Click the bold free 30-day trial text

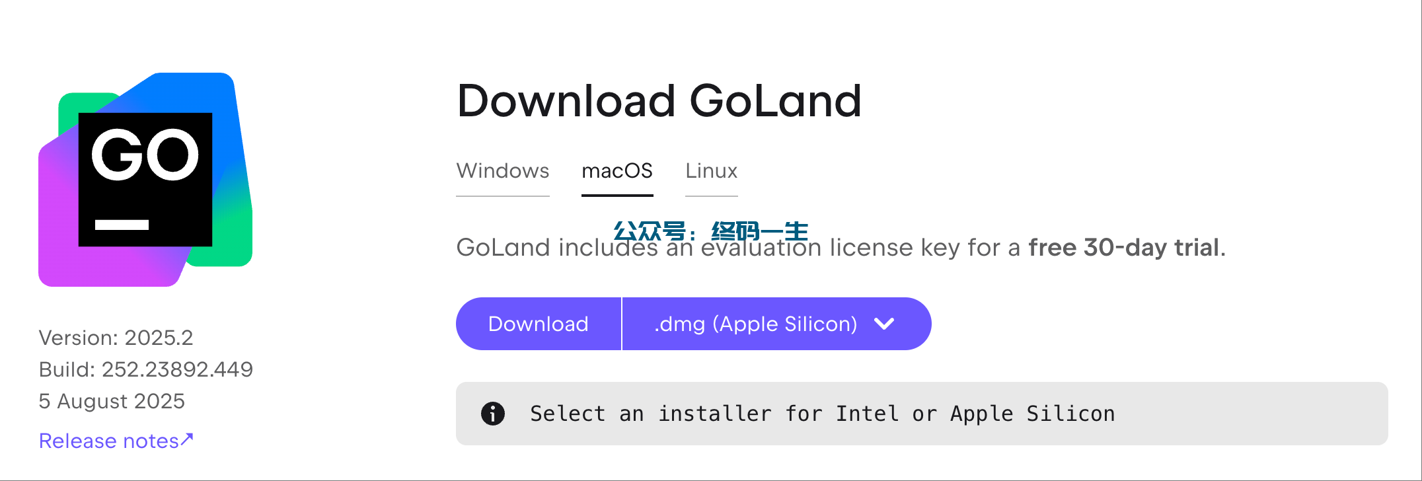[1124, 248]
